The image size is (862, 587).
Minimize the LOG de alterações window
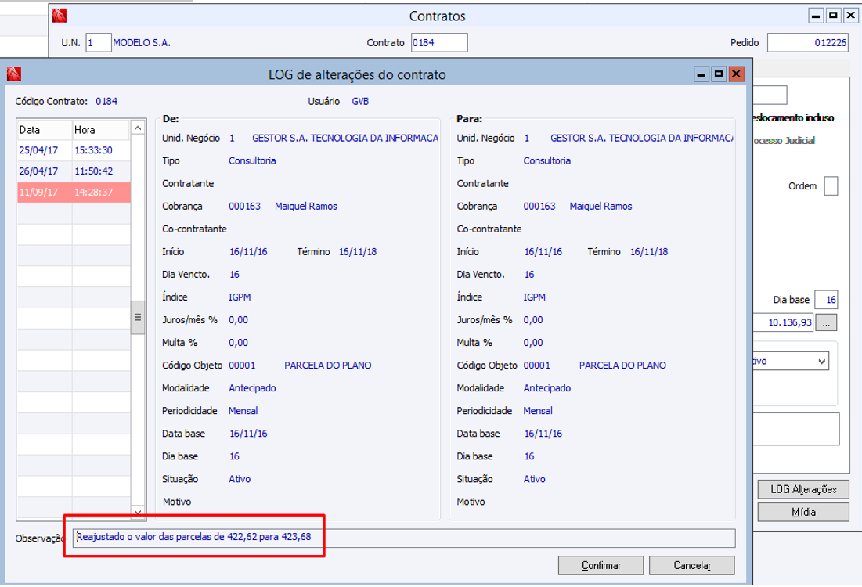pos(702,74)
